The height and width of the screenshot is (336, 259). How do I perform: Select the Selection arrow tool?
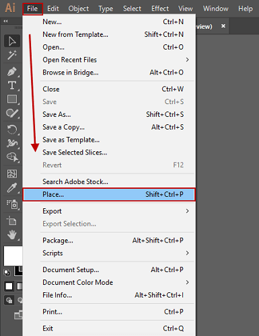tap(12, 41)
